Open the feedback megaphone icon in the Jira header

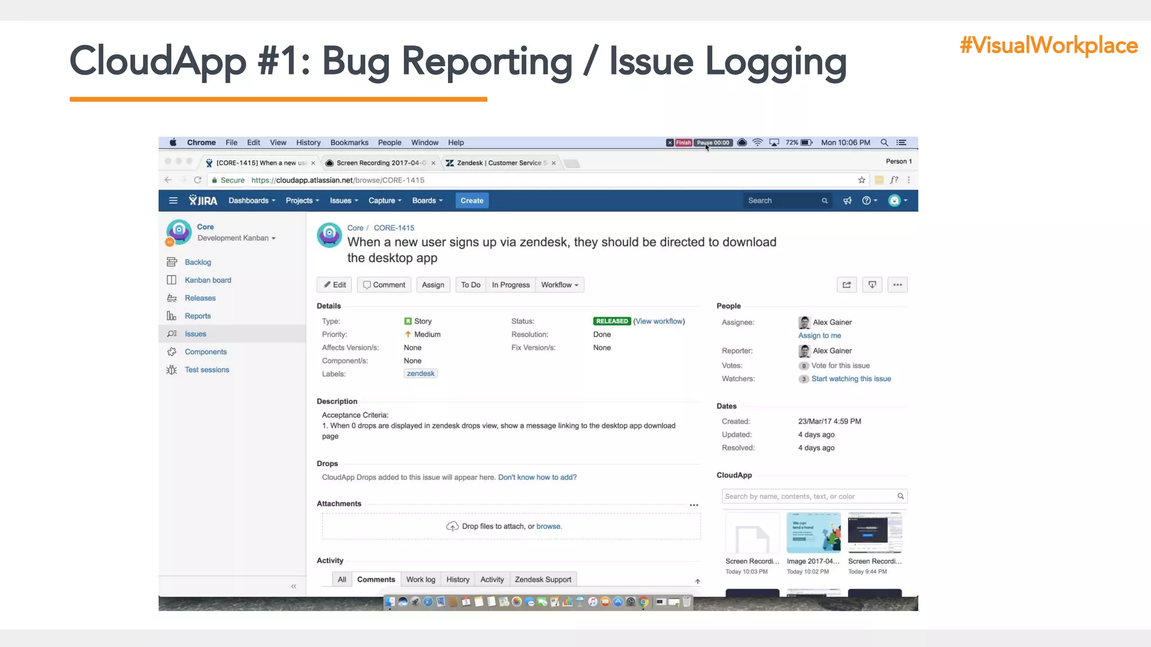pos(848,201)
